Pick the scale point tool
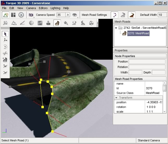Image resolution: width=168 pixels, height=144 pixels. pos(5,53)
